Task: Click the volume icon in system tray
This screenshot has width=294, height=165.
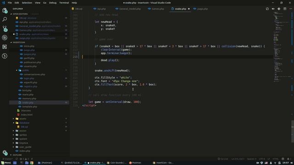Action: tap(292, 163)
